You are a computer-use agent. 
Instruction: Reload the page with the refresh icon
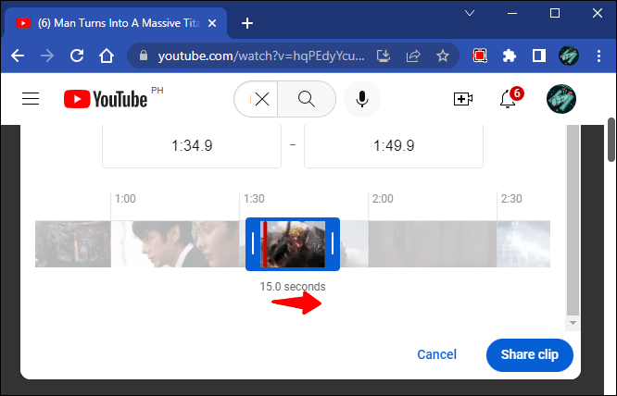tap(77, 56)
